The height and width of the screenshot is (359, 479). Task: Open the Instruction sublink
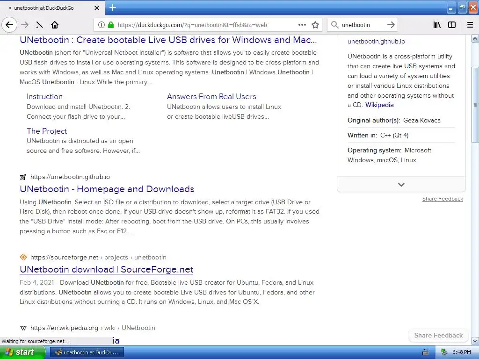click(x=44, y=96)
